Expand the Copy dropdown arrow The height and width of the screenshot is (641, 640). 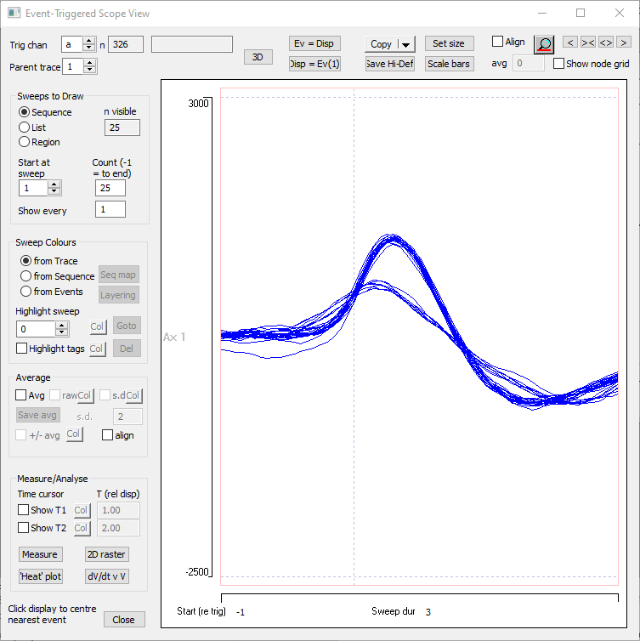pyautogui.click(x=405, y=44)
